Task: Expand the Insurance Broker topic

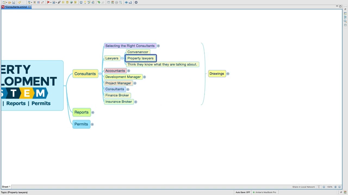Action: click(x=136, y=102)
